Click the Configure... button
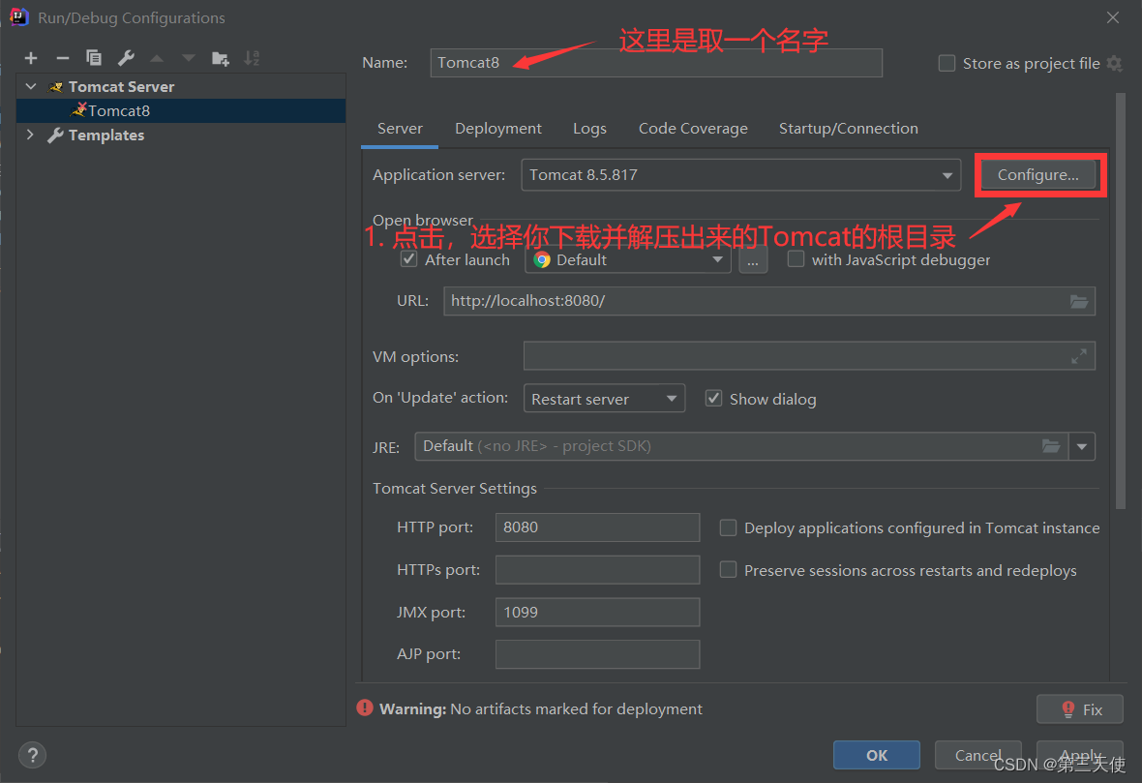This screenshot has width=1142, height=783. [x=1037, y=175]
